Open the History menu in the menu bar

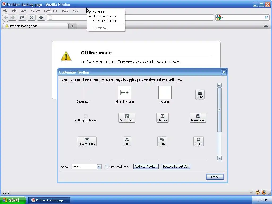(x=35, y=11)
